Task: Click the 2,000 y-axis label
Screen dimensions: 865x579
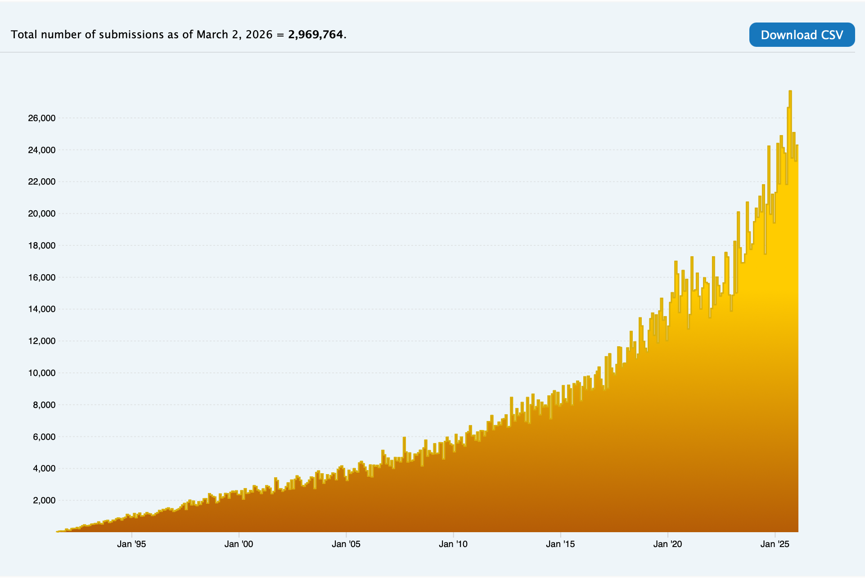Action: [44, 500]
